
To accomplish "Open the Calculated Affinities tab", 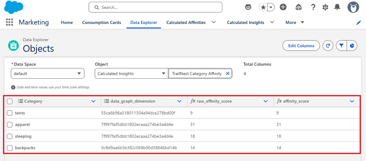I will click(x=186, y=22).
